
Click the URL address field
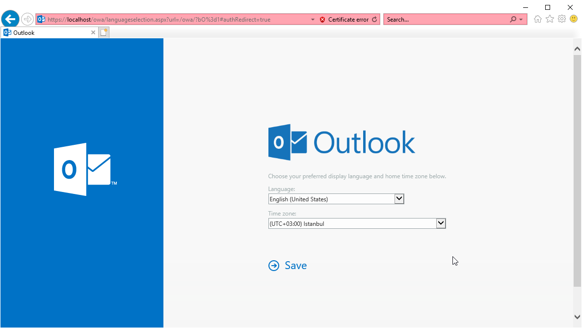coord(178,19)
